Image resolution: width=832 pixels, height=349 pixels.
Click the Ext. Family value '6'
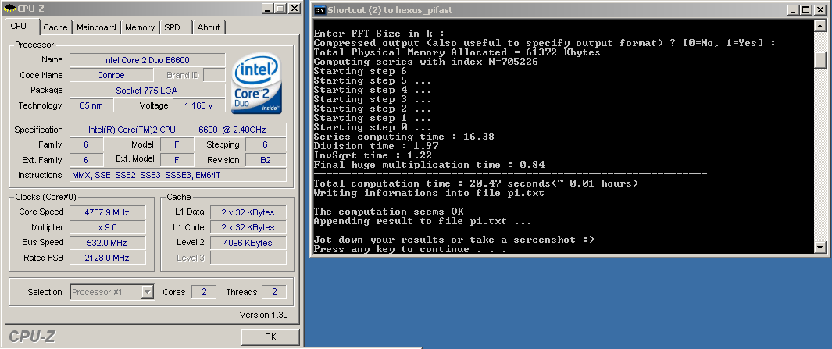86,160
